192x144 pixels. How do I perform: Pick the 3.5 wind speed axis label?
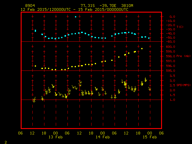172,76
